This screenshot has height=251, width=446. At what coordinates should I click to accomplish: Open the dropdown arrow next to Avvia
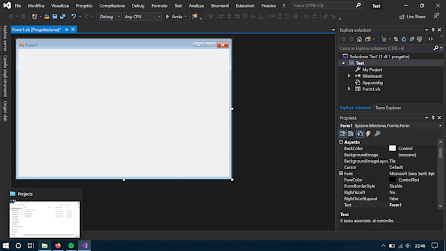pyautogui.click(x=185, y=17)
